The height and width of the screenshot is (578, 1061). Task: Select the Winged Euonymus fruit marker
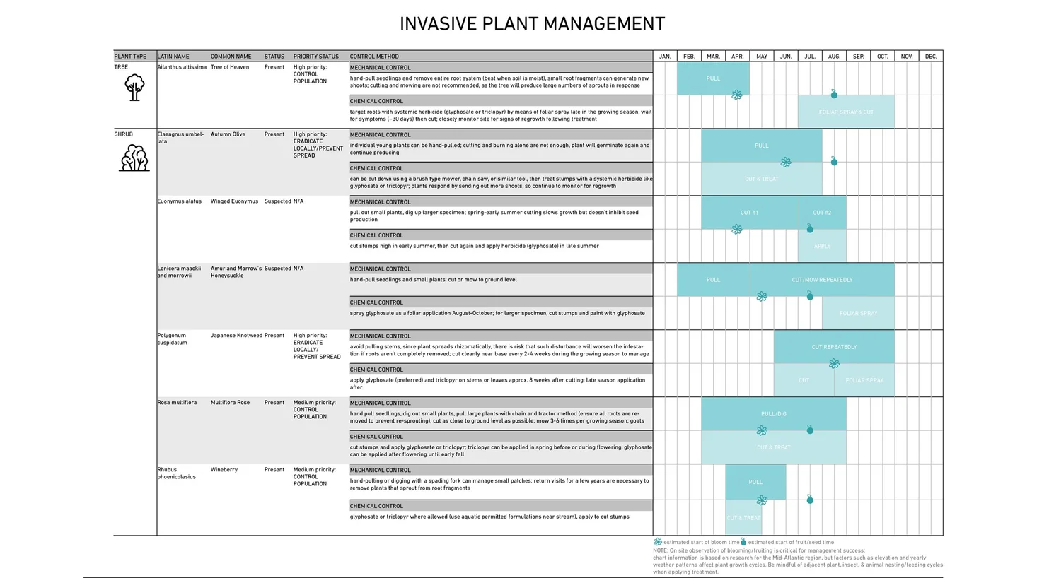tap(810, 228)
